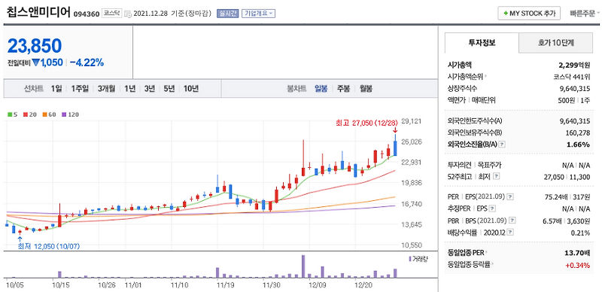Switch to the 투자정보 tab
The height and width of the screenshot is (292, 602).
tap(482, 43)
